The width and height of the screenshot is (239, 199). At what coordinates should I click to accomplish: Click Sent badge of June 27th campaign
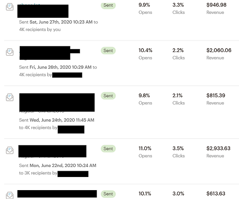pos(108,5)
